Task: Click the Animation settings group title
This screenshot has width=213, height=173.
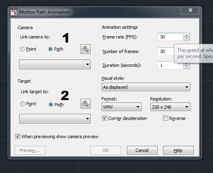Action: click(x=120, y=27)
